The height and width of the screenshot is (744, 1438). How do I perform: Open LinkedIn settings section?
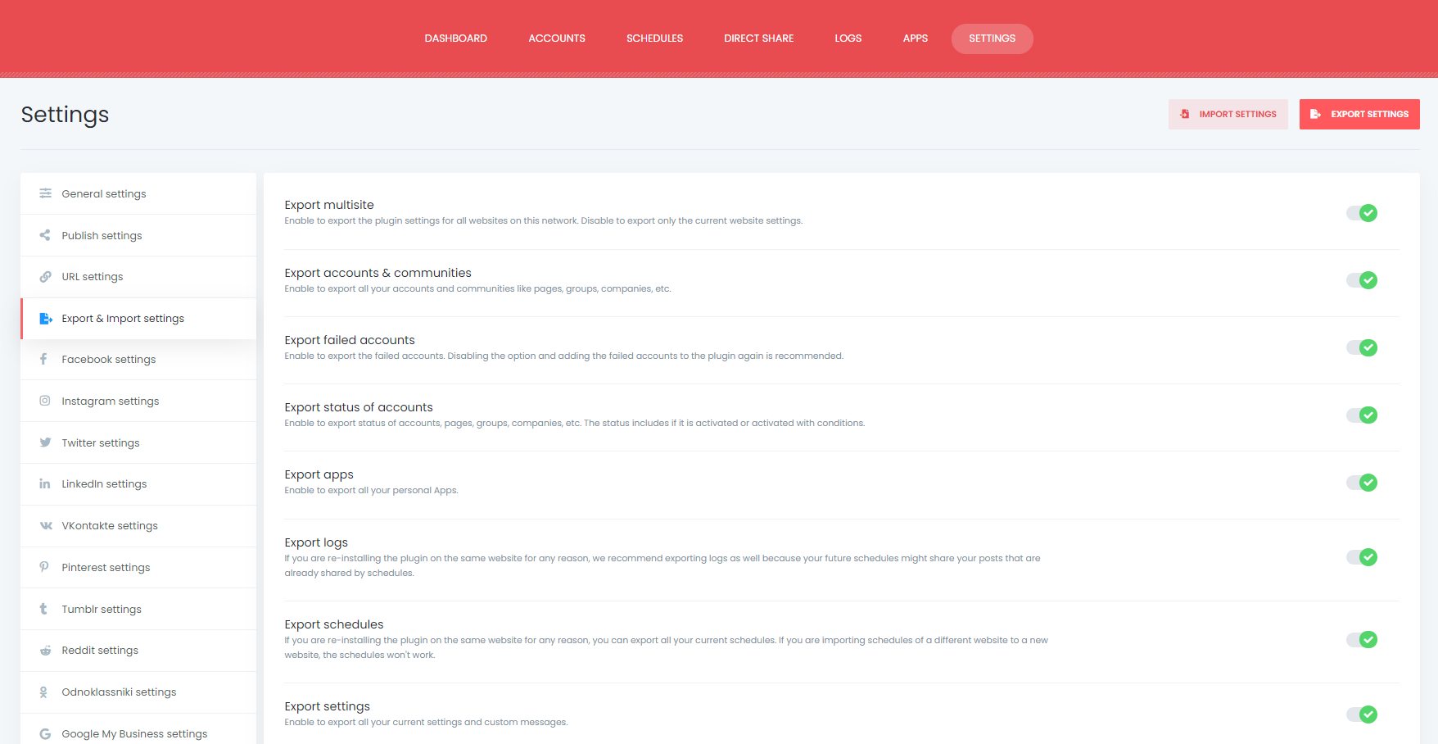point(138,484)
